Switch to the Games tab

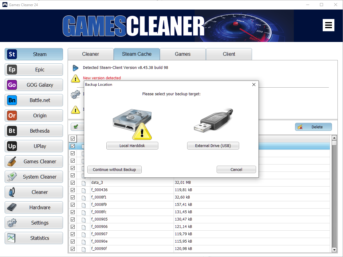click(183, 54)
